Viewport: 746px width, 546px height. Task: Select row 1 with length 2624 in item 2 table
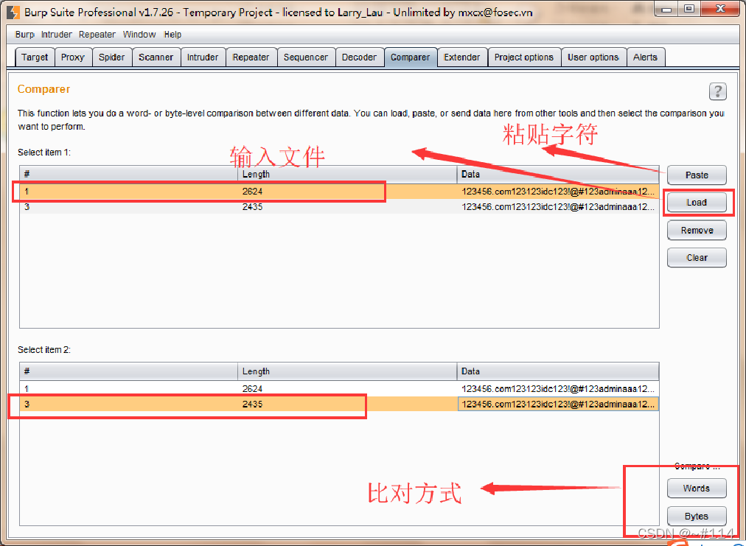tap(339, 388)
